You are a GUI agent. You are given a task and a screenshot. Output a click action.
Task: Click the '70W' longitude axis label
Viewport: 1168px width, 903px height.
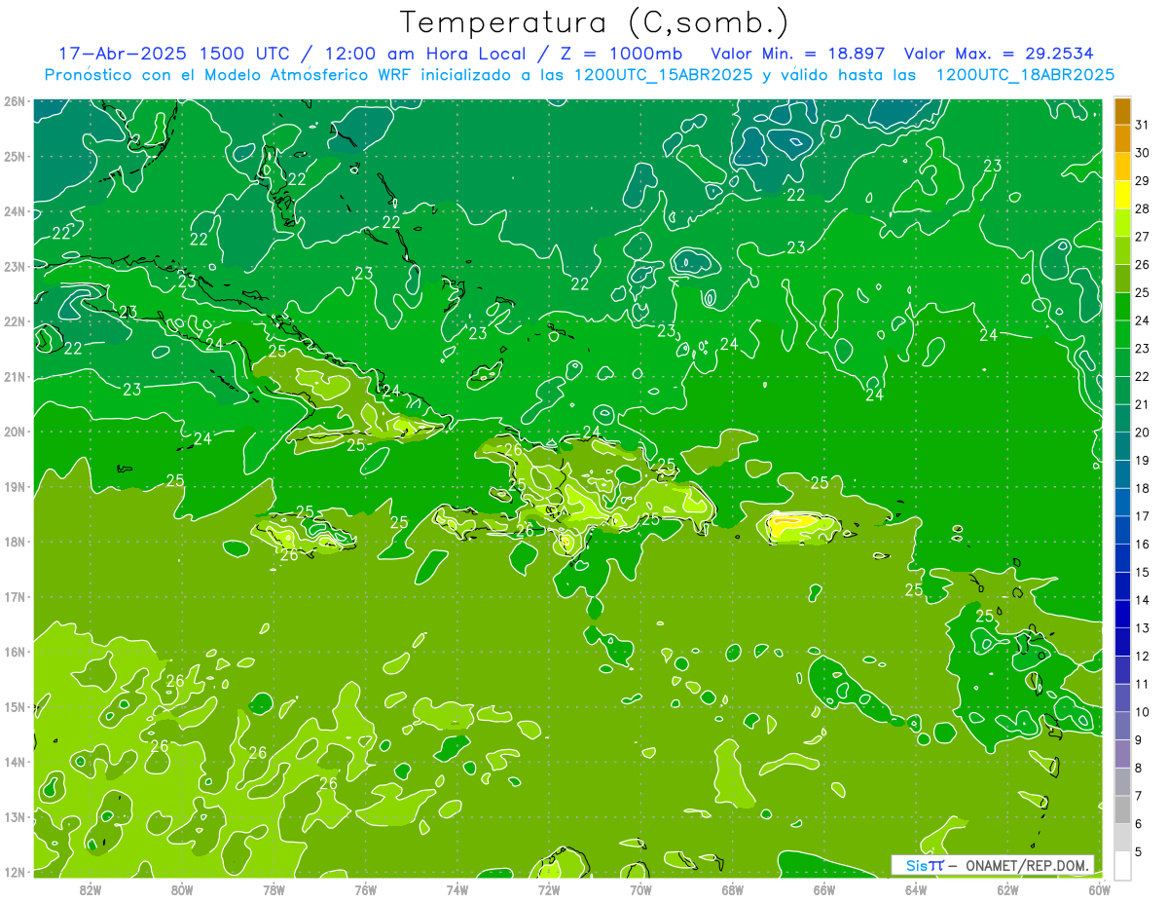click(640, 889)
